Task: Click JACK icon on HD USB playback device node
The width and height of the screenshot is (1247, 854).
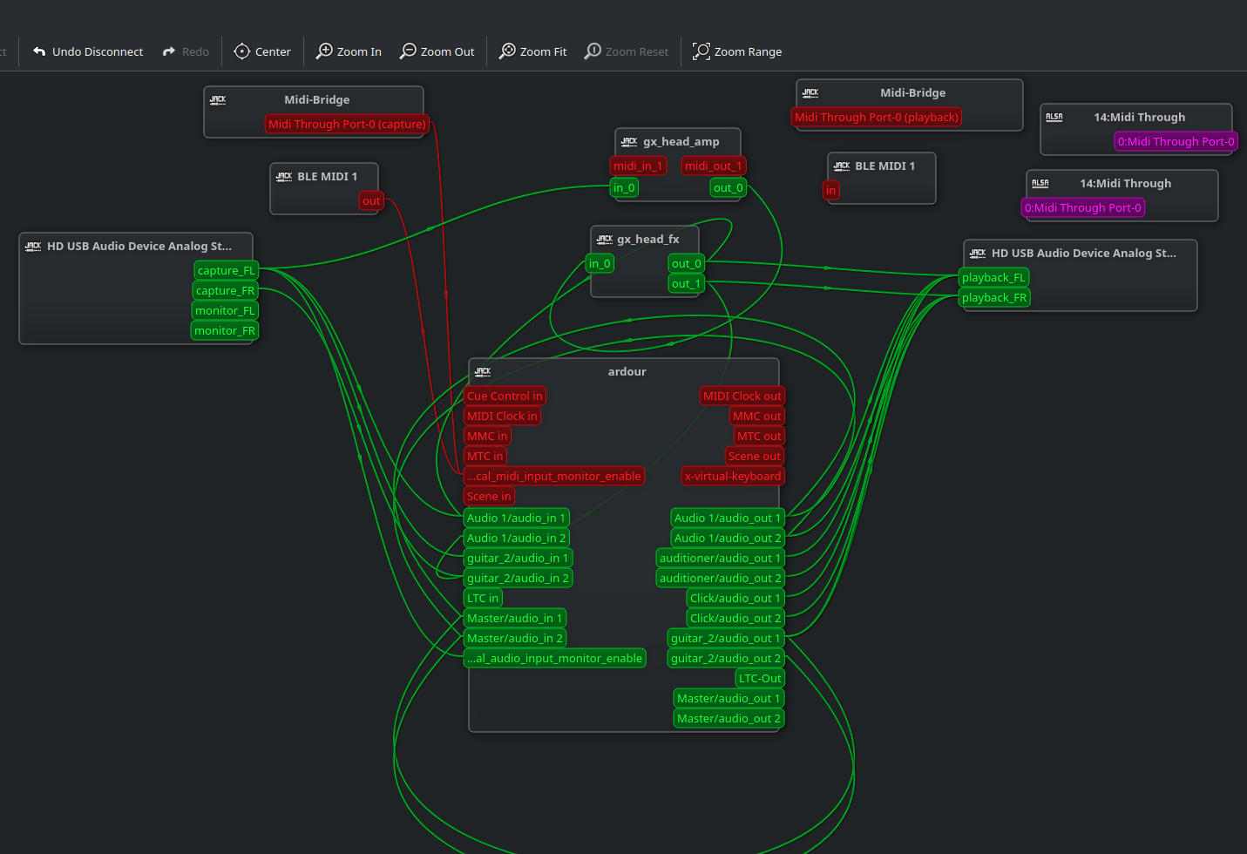Action: (x=978, y=253)
